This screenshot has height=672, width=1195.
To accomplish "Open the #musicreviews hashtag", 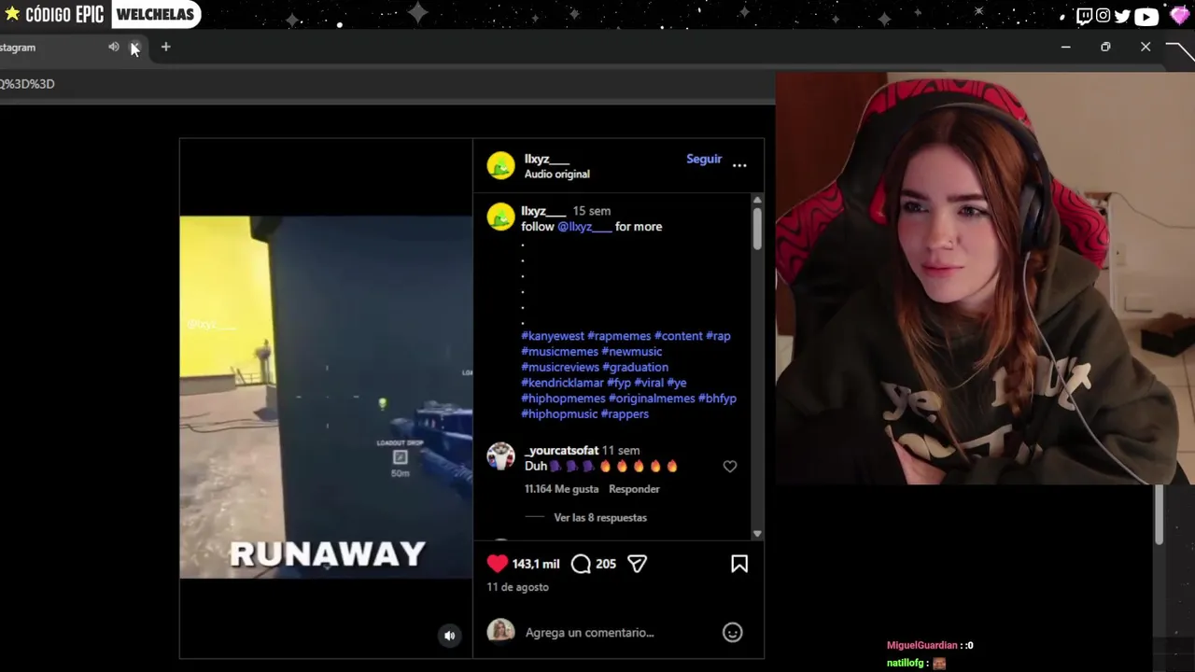I will point(560,368).
